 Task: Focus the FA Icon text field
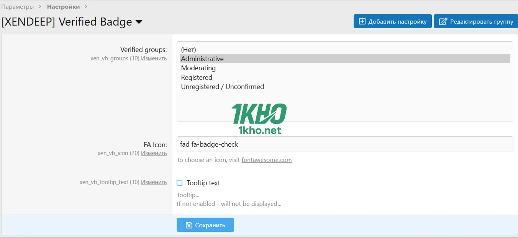[x=345, y=144]
